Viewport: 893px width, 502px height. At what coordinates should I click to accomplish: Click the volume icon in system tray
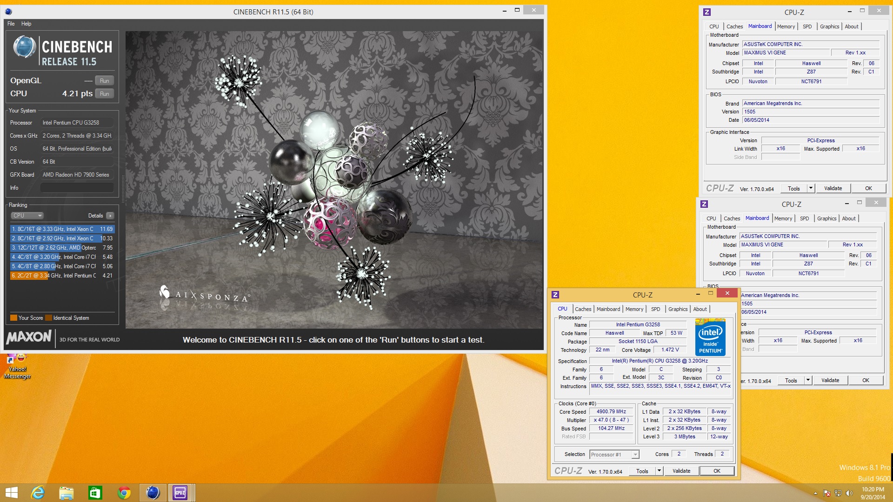(x=849, y=493)
